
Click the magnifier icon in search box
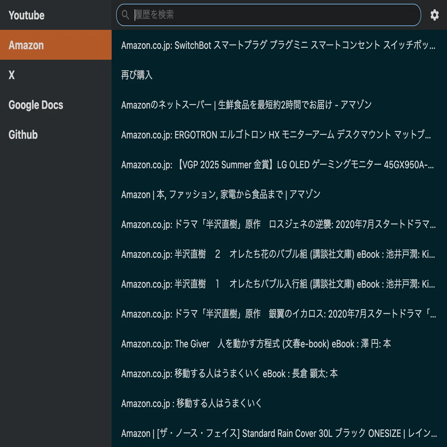[125, 15]
